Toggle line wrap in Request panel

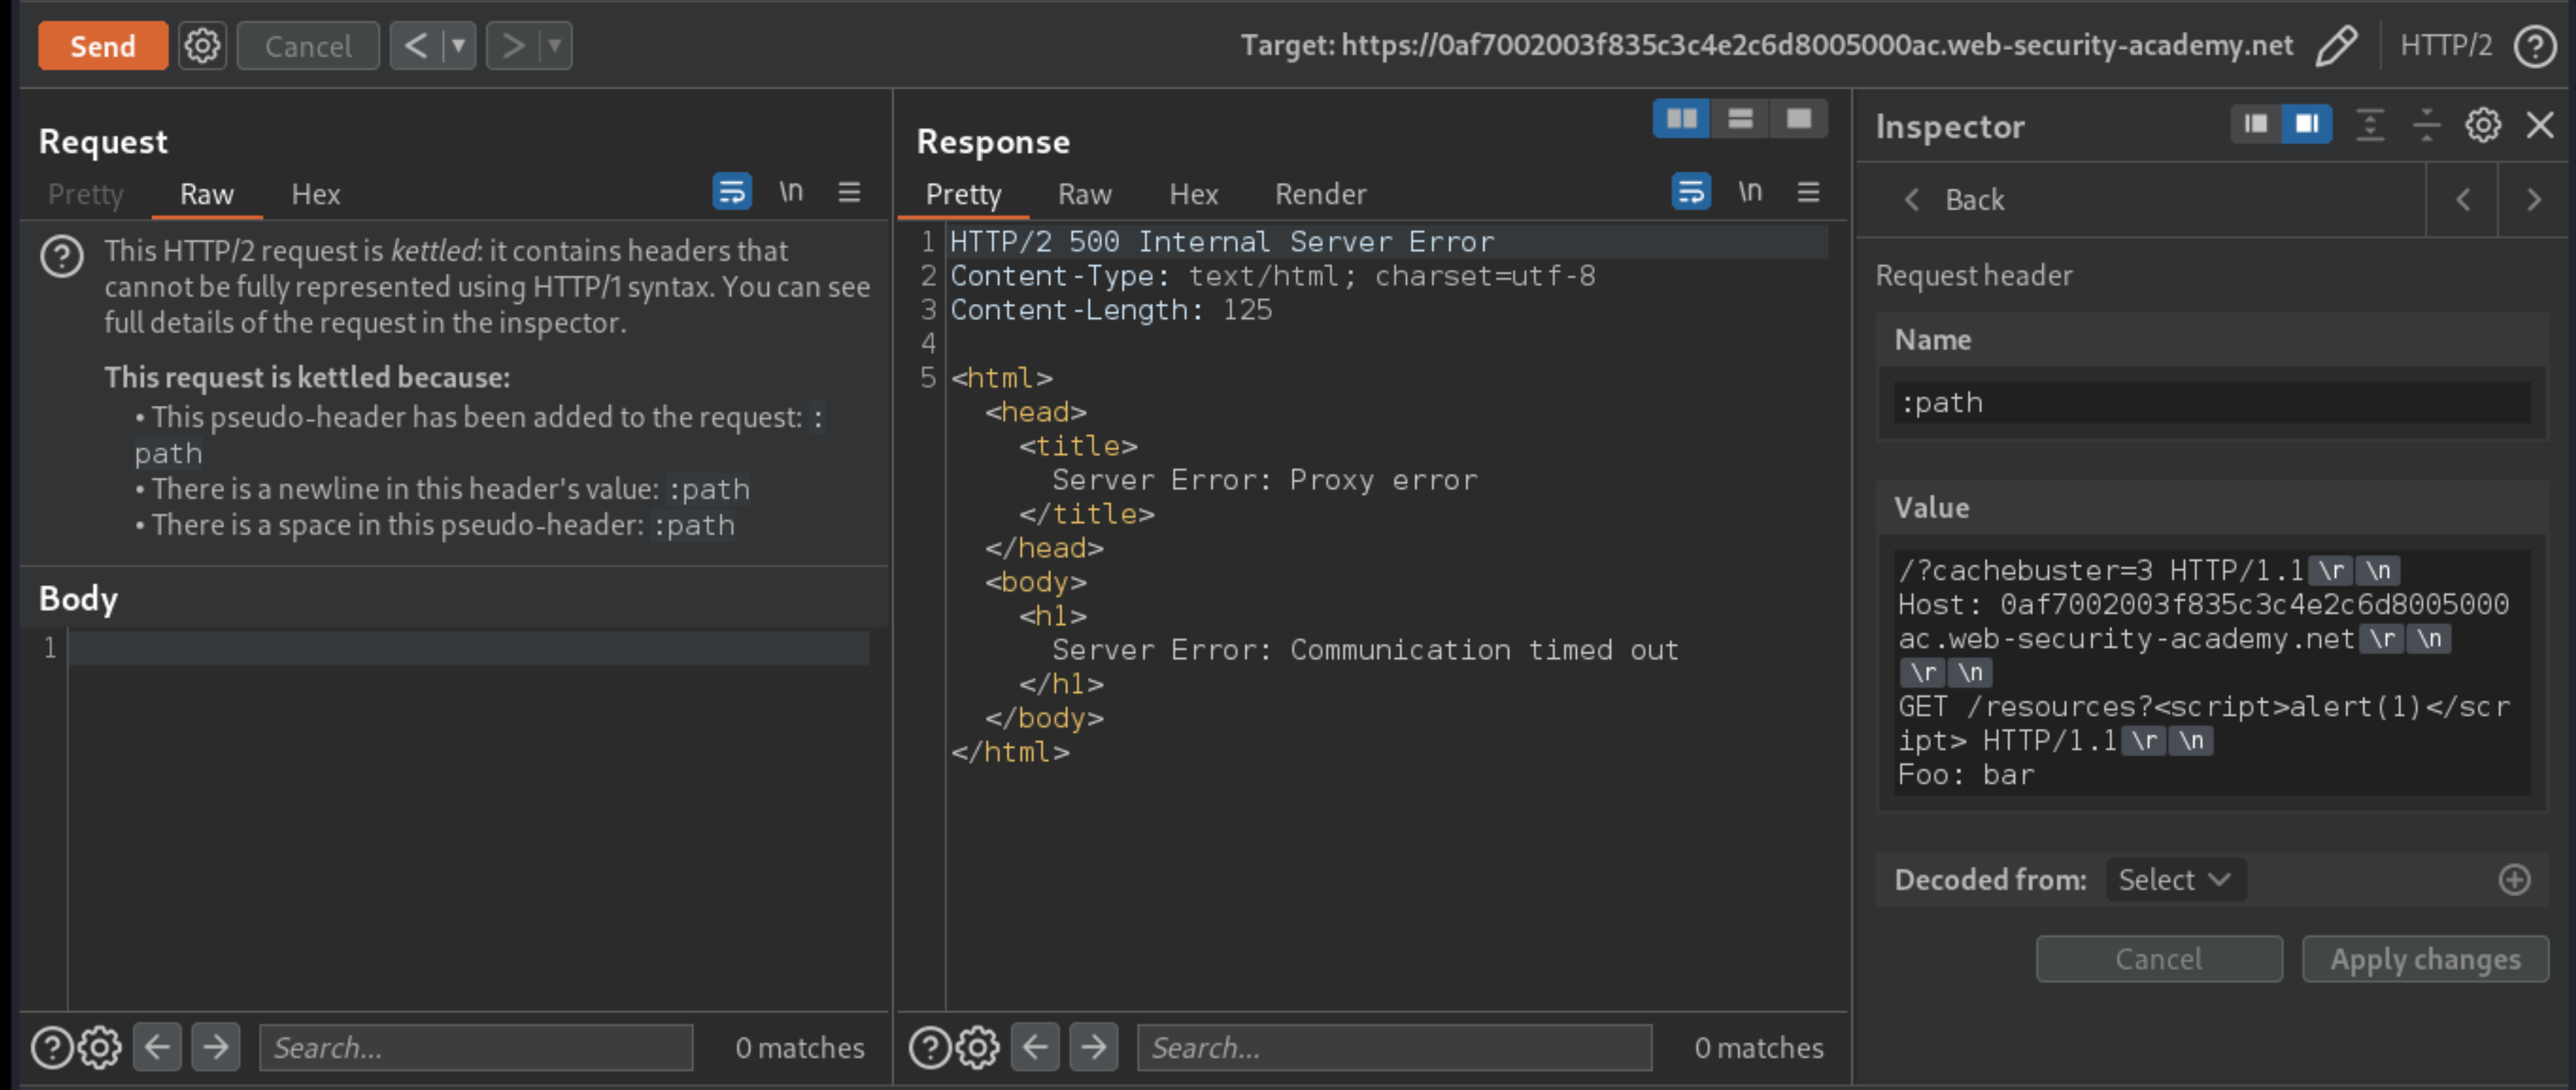732,191
